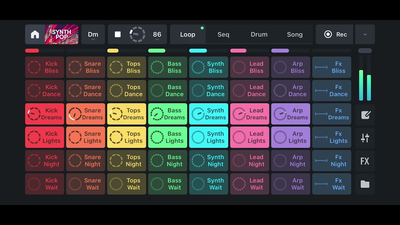Start recording with the Rec button
Image resolution: width=400 pixels, height=225 pixels.
[x=335, y=34]
